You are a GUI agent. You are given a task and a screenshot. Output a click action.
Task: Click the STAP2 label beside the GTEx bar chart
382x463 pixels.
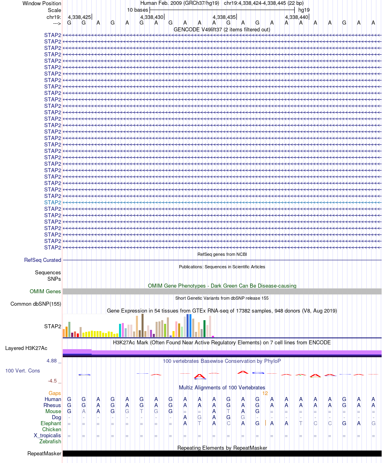(x=53, y=326)
